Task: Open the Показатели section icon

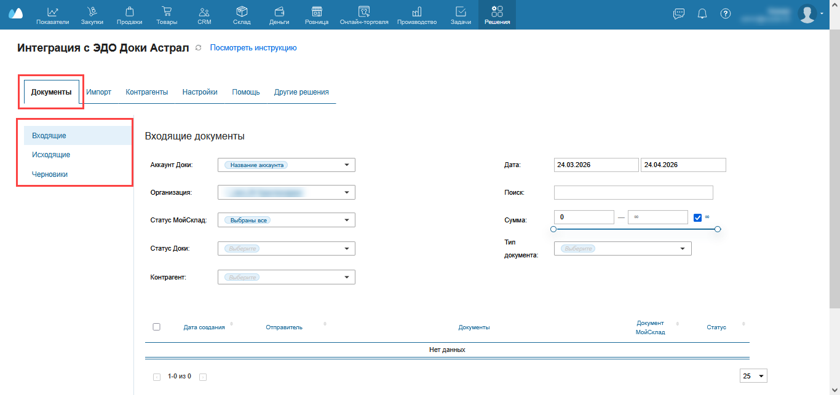Action: tap(52, 12)
